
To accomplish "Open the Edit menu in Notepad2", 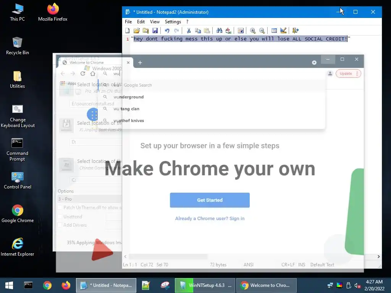I will tap(141, 22).
